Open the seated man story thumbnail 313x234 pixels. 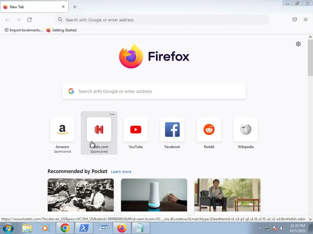[227, 195]
